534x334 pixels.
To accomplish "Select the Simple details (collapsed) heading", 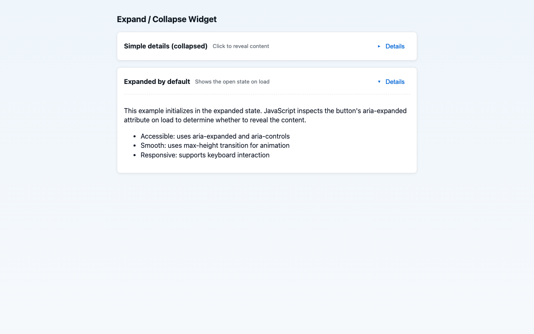I will 166,46.
